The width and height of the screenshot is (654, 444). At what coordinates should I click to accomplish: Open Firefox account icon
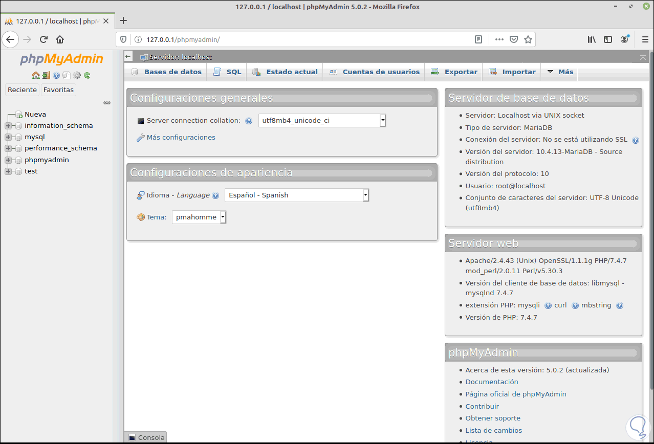(625, 39)
